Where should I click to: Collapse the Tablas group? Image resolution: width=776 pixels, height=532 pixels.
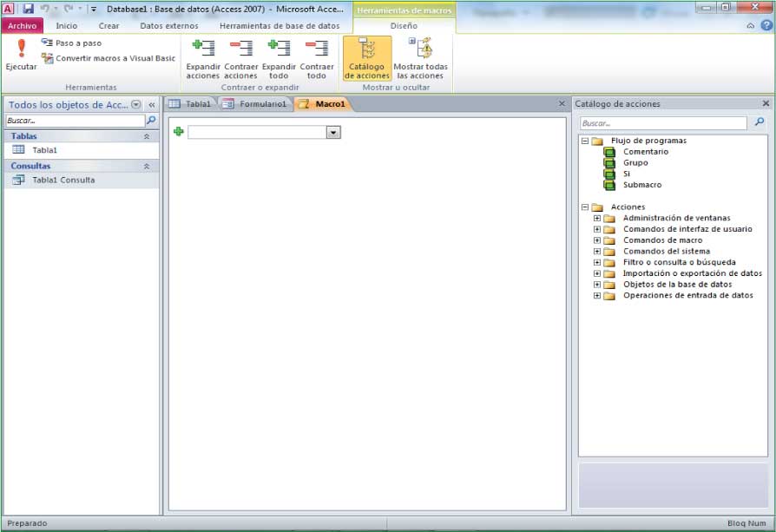(147, 136)
